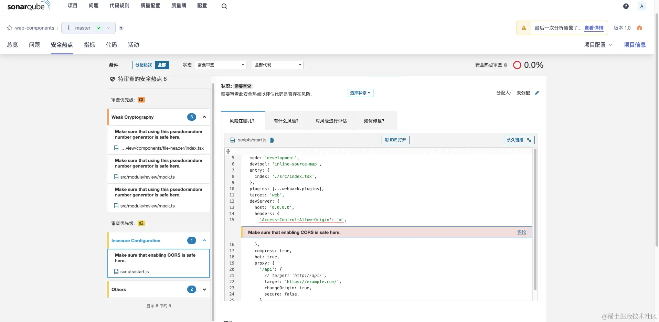Click the "查看详情" warning link
Viewport: 659px width, 322px height.
594,28
